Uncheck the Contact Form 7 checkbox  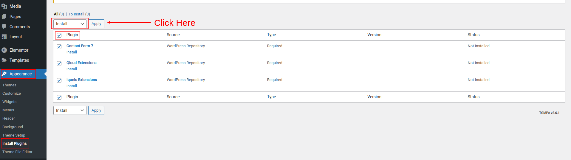[59, 47]
